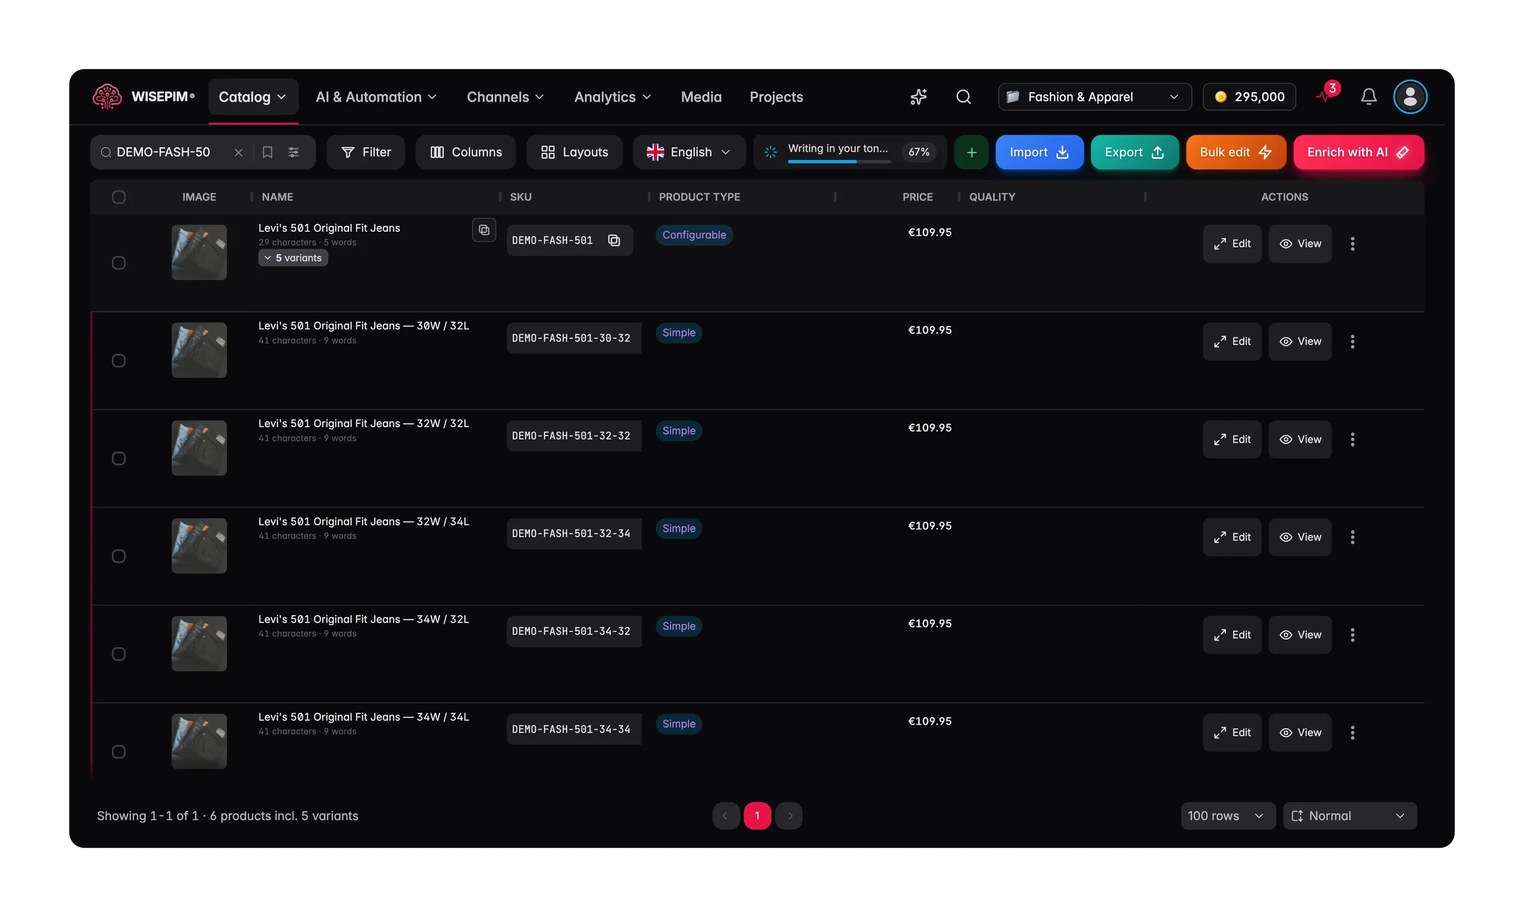Select checkbox for 32W / 32L variant

[118, 458]
